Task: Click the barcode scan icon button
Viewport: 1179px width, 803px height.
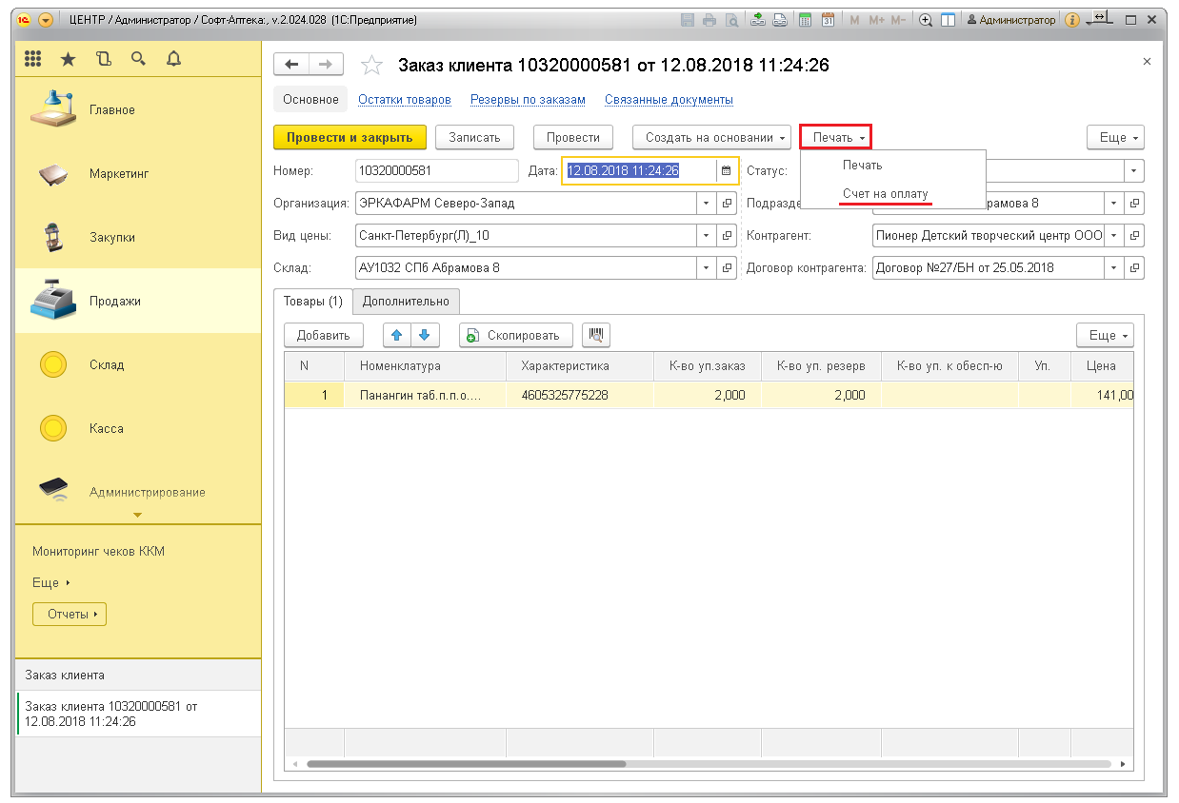Action: [x=596, y=335]
